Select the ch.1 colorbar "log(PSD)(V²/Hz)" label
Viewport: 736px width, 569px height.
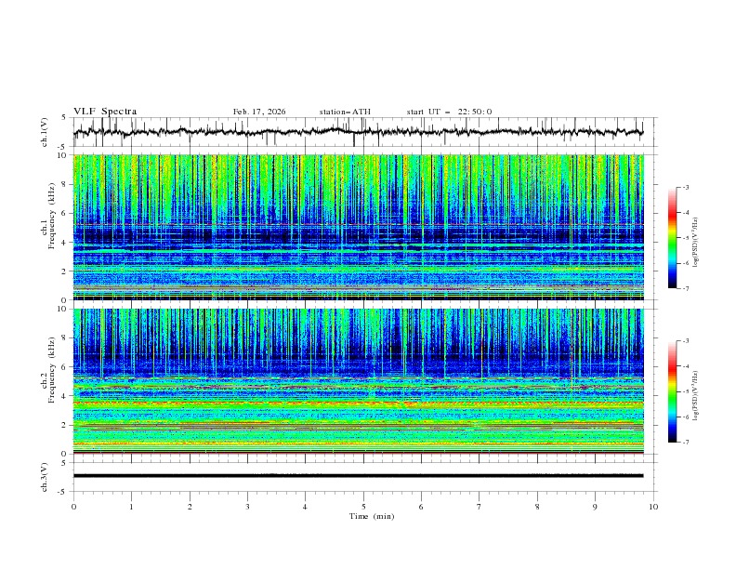tap(695, 243)
